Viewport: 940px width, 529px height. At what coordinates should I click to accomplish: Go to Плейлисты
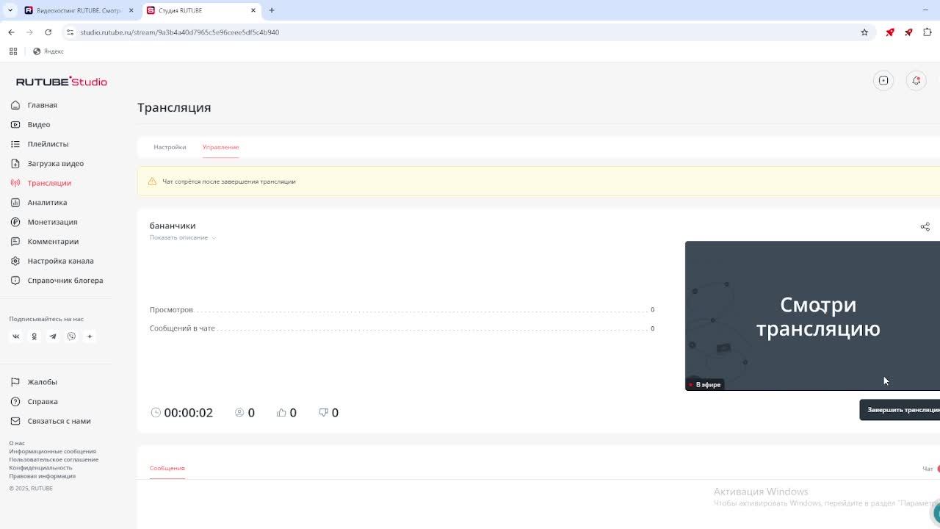[48, 144]
